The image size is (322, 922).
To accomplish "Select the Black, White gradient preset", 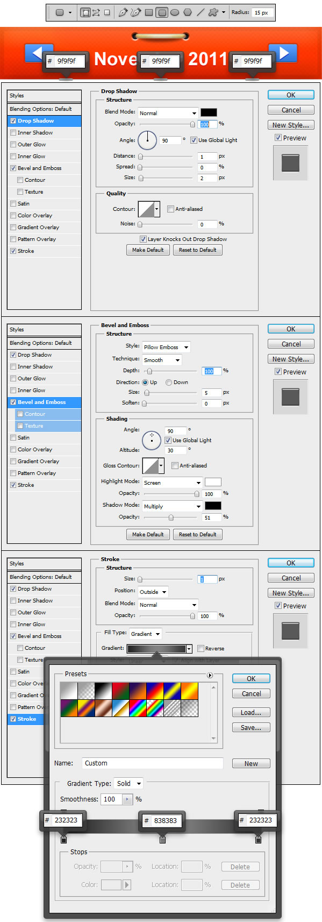I will [103, 691].
